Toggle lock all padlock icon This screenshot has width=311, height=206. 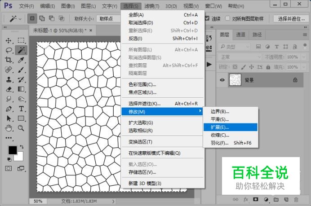coord(268,67)
